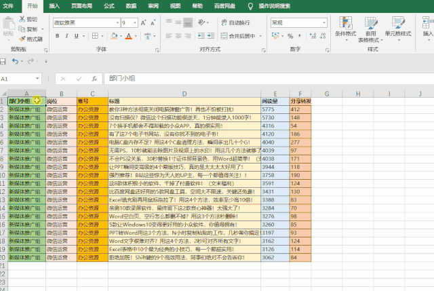Click the Select All corner triangle

click(4, 94)
